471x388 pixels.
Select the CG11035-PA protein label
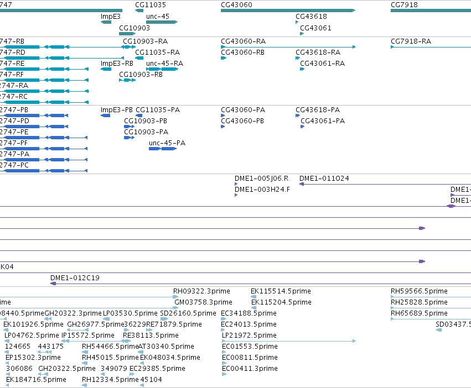click(158, 110)
